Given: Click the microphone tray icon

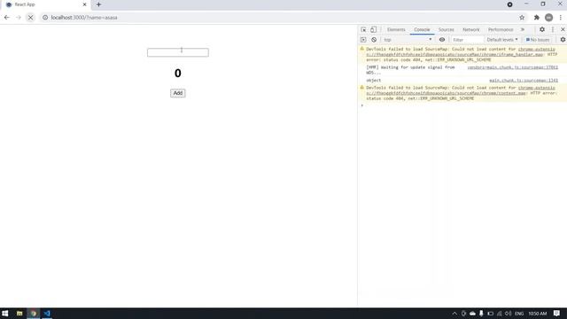Looking at the screenshot, I should tap(481, 313).
